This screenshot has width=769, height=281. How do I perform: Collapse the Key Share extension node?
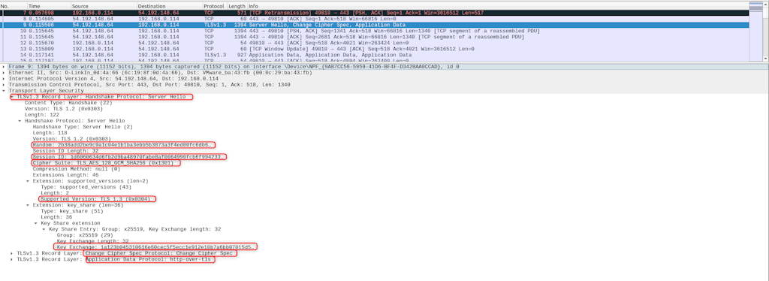click(35, 223)
